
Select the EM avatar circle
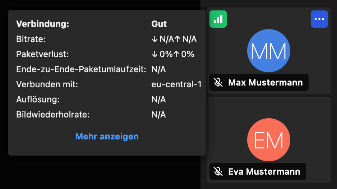[x=269, y=140]
